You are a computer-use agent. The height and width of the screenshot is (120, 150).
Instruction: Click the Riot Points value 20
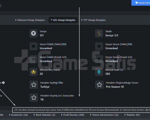(x=41, y=74)
